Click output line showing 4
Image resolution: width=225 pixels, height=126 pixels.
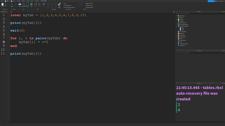pyautogui.click(x=179, y=110)
